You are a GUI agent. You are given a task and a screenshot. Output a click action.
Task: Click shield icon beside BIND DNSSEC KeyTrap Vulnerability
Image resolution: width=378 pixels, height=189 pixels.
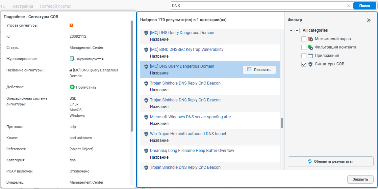coord(146,50)
